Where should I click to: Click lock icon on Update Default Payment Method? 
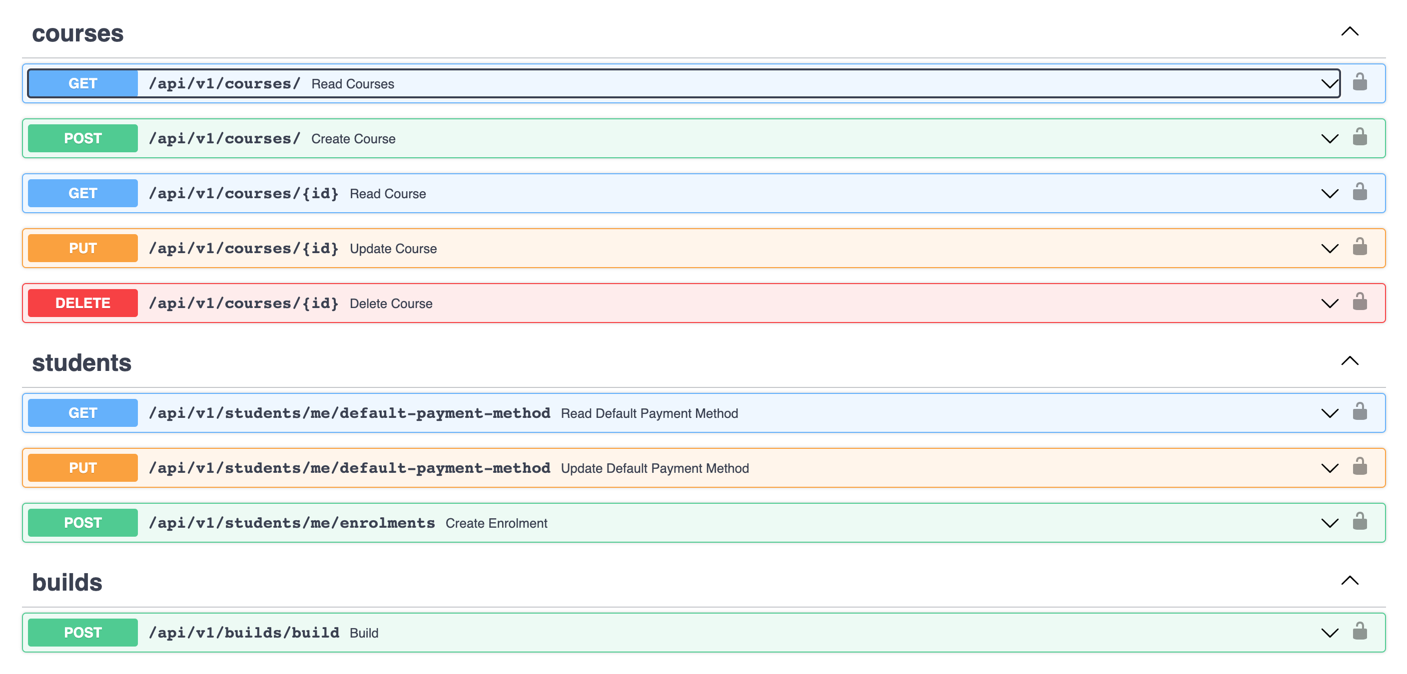click(x=1360, y=467)
